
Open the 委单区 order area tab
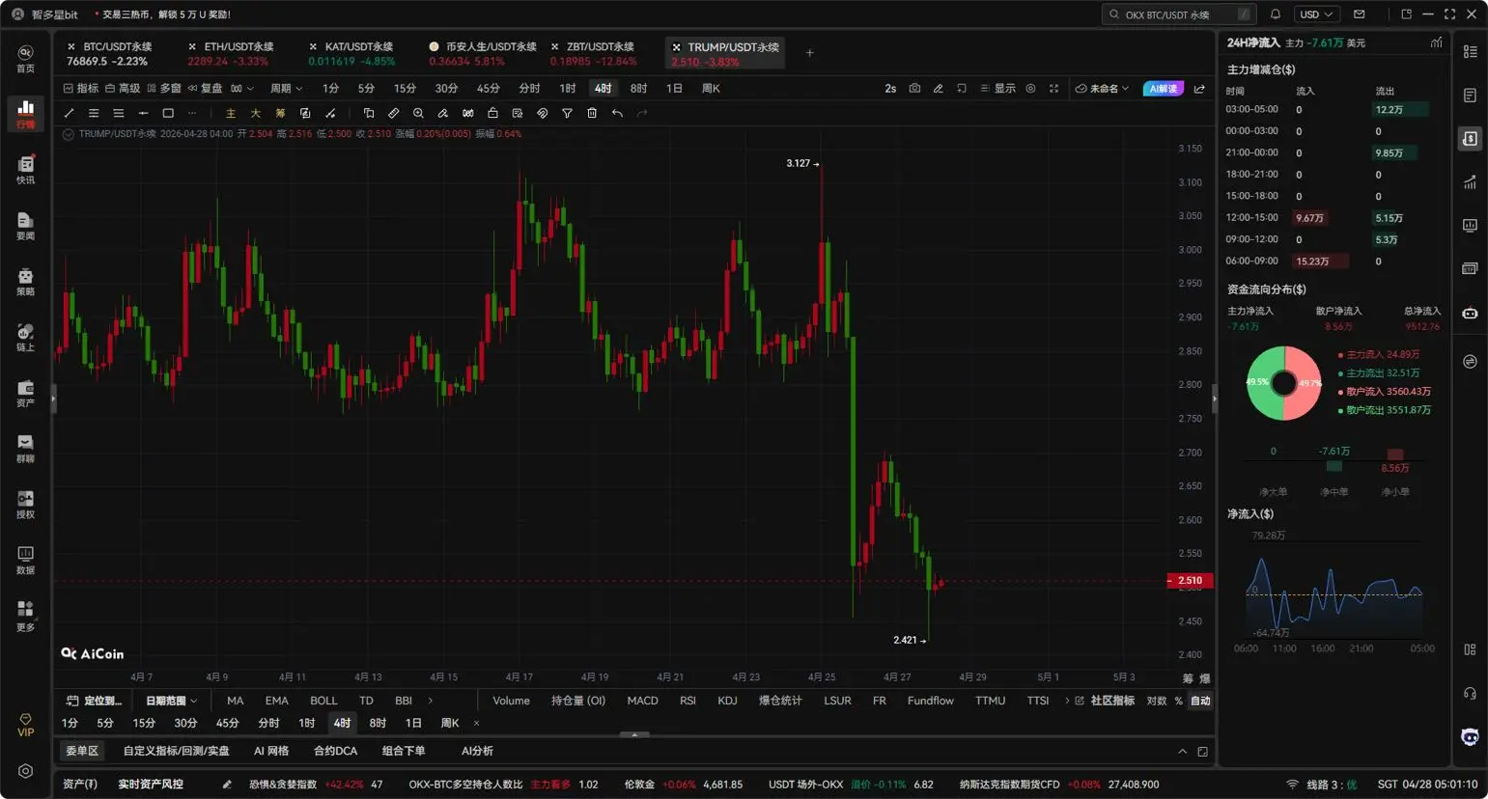[x=82, y=751]
